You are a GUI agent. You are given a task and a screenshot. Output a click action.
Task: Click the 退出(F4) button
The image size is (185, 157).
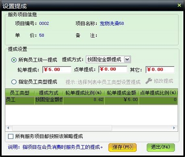[x=161, y=147]
